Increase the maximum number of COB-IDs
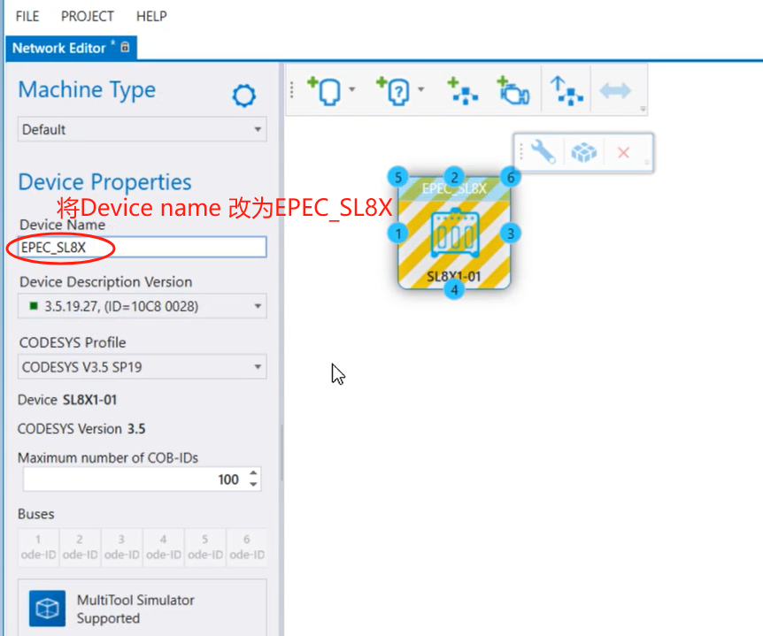This screenshot has width=763, height=636. (x=254, y=473)
